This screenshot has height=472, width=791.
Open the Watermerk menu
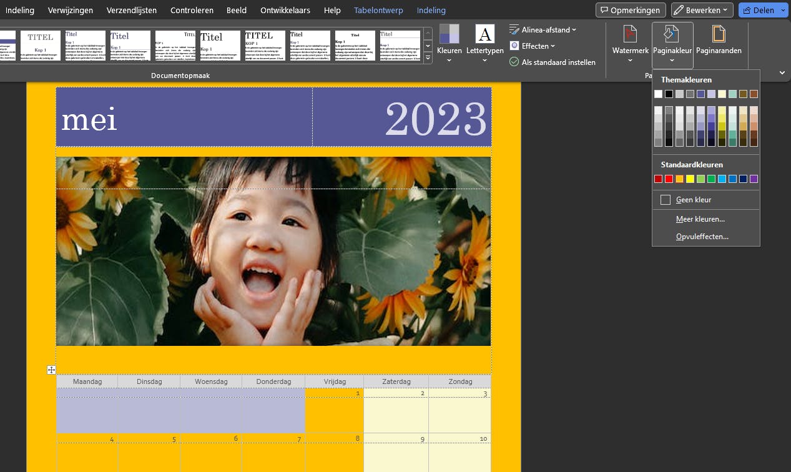coord(631,45)
